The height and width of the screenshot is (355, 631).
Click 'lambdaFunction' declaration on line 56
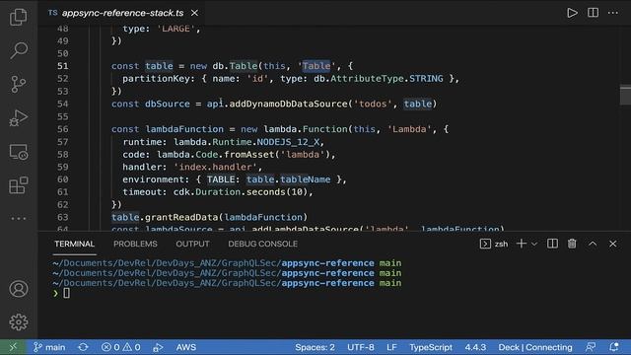coord(184,129)
